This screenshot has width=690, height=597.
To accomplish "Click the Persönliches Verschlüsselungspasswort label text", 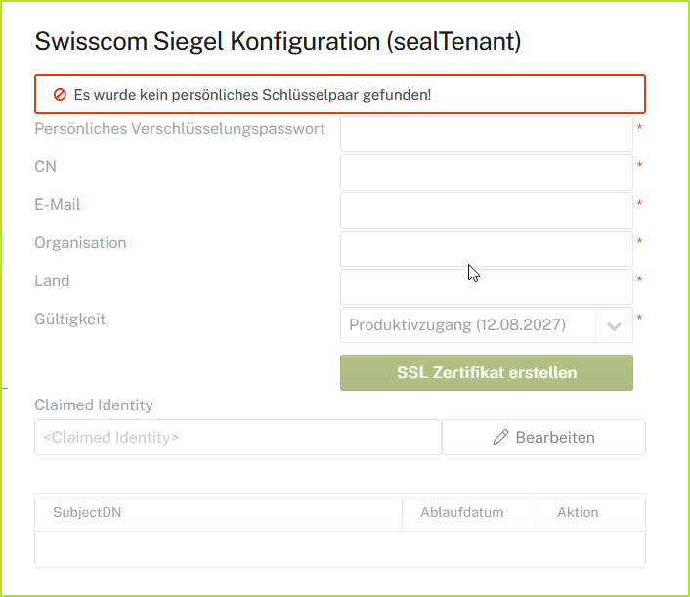I will coord(180,129).
